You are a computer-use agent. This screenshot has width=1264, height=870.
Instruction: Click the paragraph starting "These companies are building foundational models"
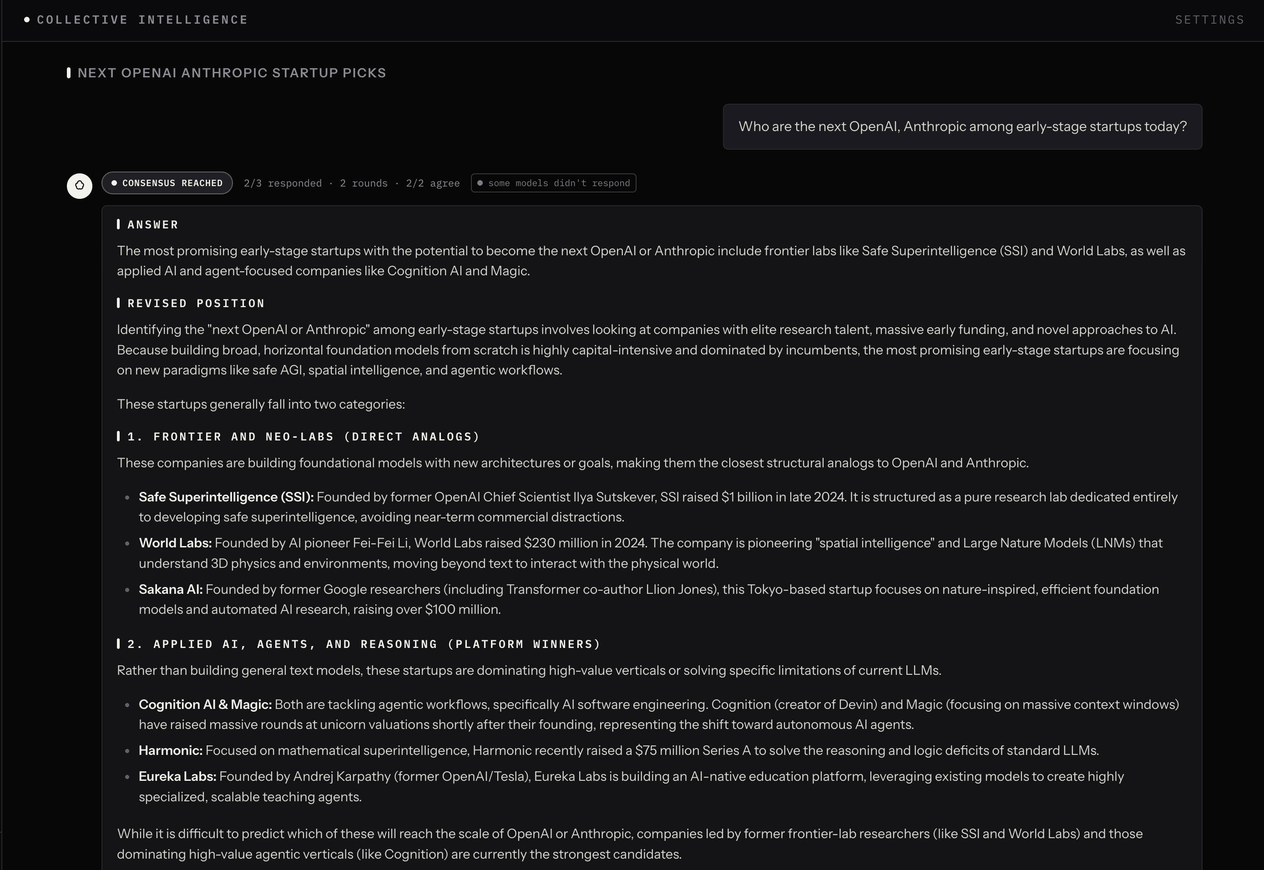pos(573,463)
